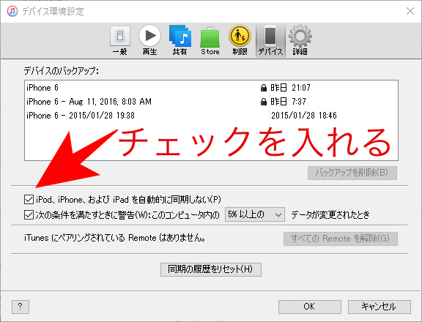Viewport: 422px width, 322px height.
Task: Open the 一般 (General) preferences tab
Action: coord(120,40)
